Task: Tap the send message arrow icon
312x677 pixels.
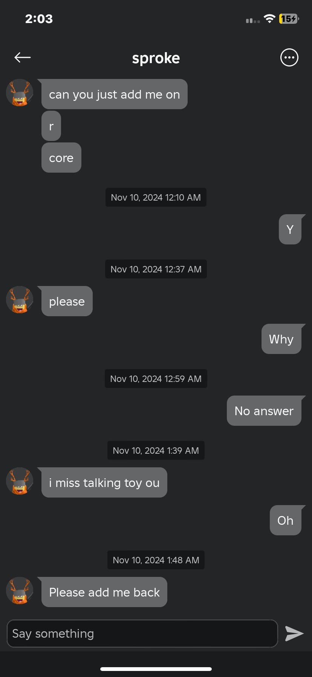Action: pos(294,634)
